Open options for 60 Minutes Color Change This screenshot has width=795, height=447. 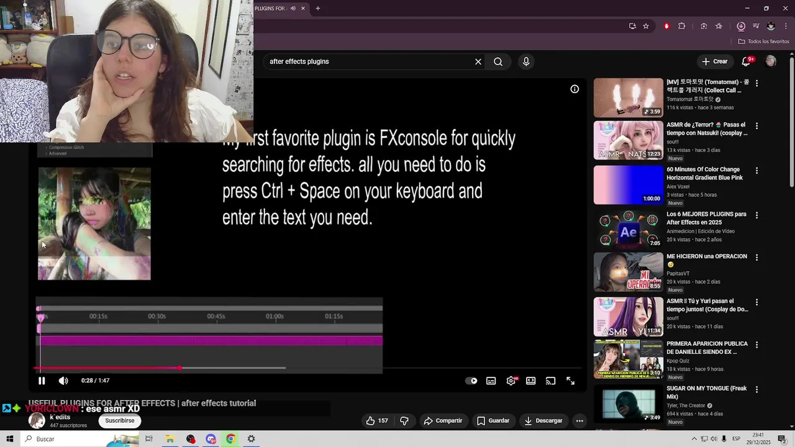756,171
